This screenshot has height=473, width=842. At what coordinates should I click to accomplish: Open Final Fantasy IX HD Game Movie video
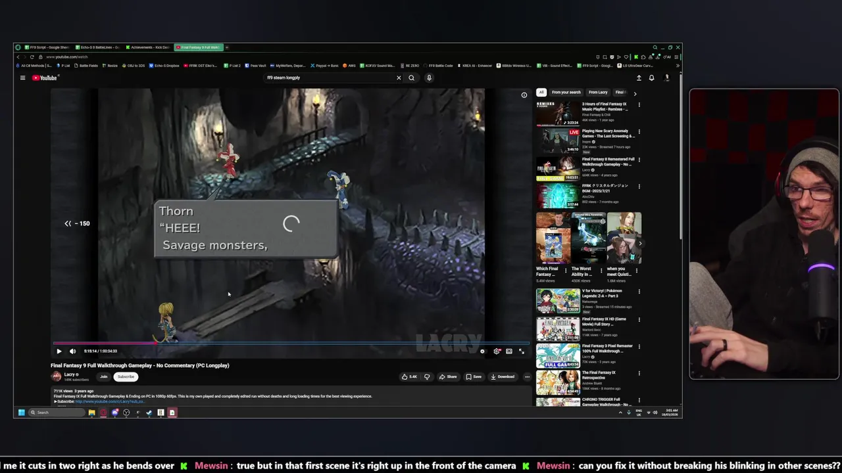pos(558,329)
